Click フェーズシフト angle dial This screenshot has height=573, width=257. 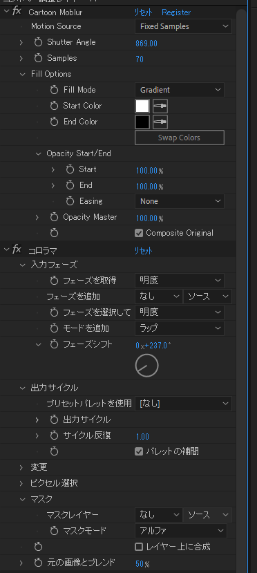pyautogui.click(x=146, y=365)
